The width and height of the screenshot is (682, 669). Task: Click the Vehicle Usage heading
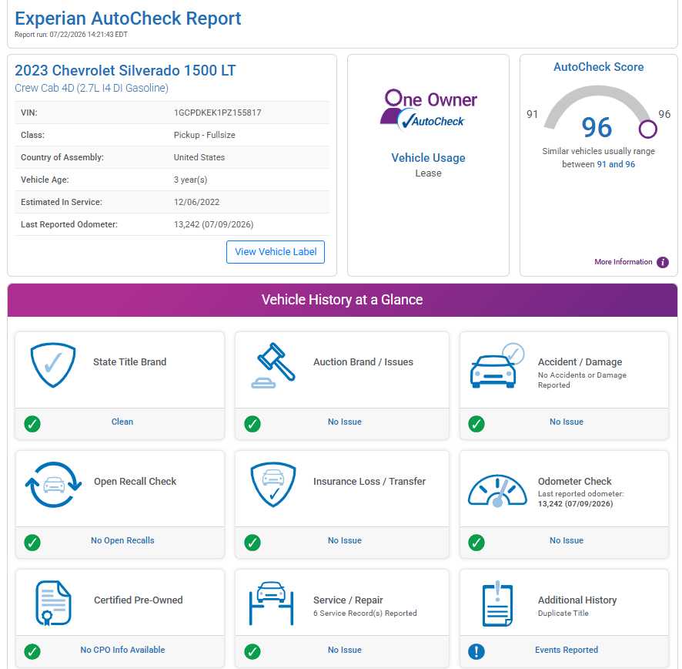pyautogui.click(x=429, y=158)
